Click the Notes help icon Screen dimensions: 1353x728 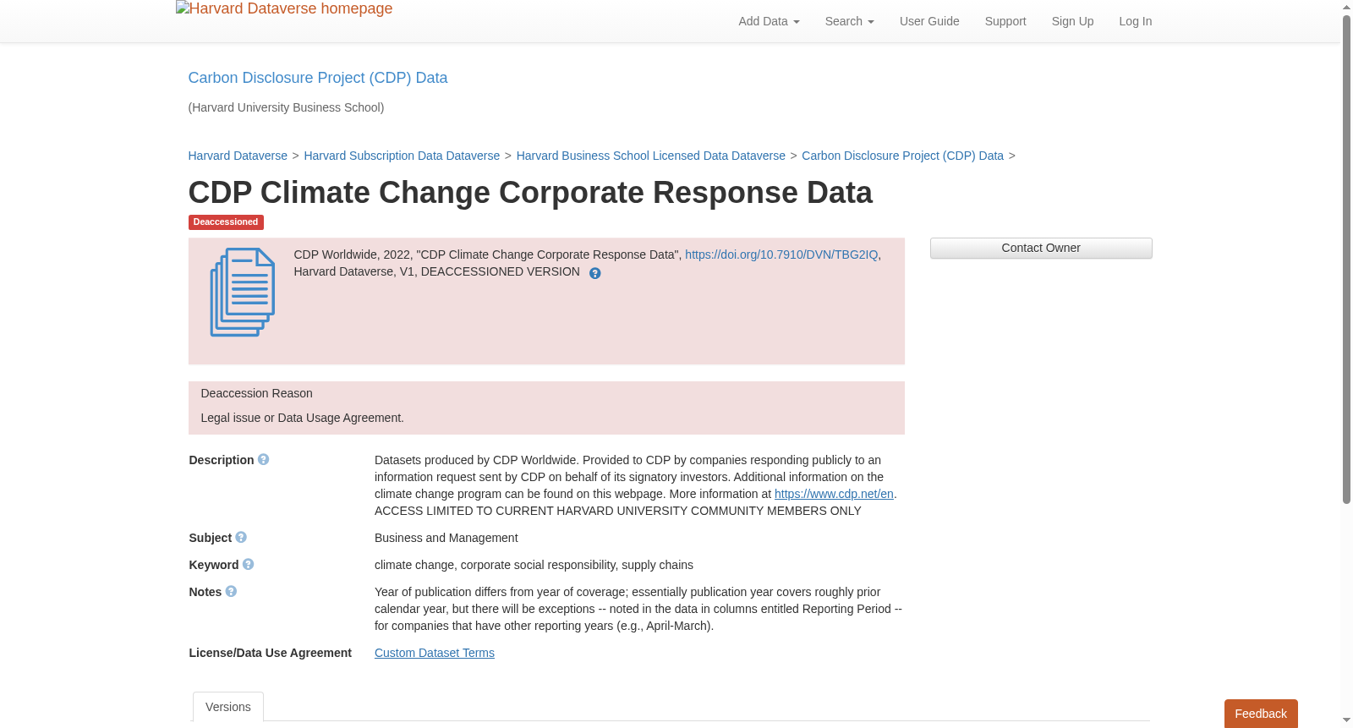click(231, 591)
